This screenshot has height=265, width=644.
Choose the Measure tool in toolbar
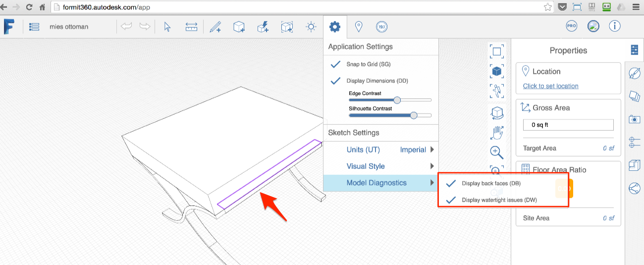pos(191,27)
